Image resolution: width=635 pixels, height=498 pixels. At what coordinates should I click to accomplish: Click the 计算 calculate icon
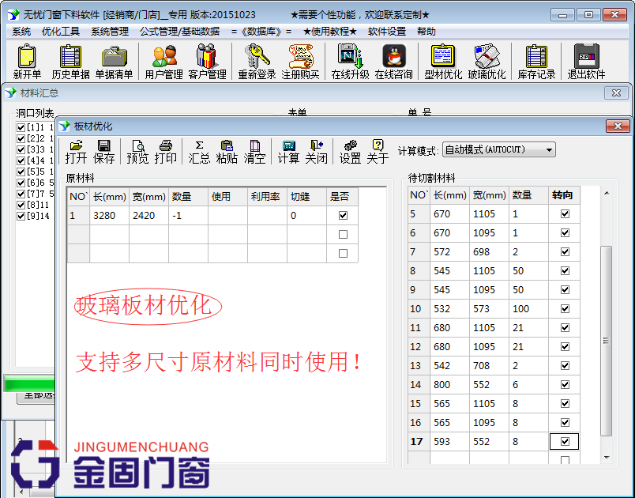click(x=288, y=150)
